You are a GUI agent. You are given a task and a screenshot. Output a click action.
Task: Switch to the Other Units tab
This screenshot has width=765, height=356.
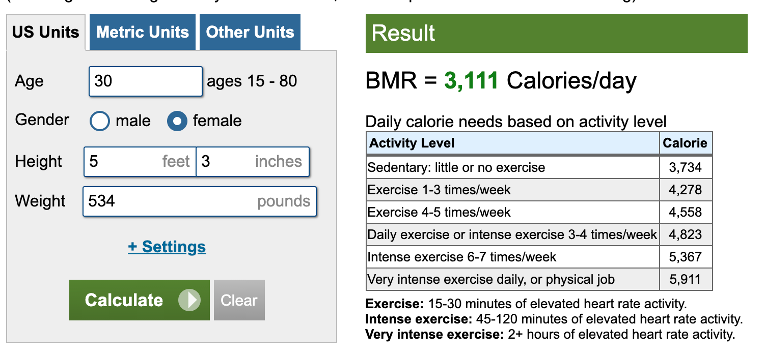(x=250, y=33)
